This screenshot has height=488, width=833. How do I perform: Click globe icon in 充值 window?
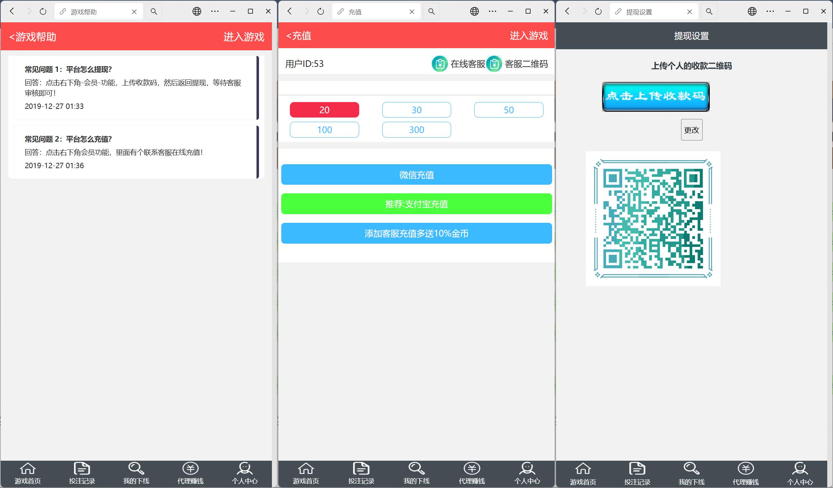(475, 11)
